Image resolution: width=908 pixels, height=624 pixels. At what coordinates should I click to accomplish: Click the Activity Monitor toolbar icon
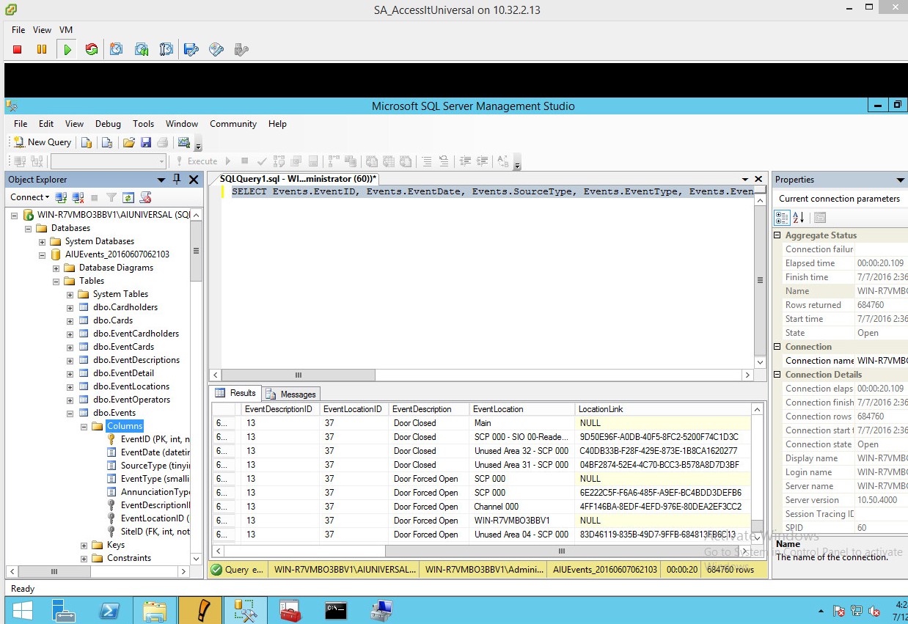183,142
